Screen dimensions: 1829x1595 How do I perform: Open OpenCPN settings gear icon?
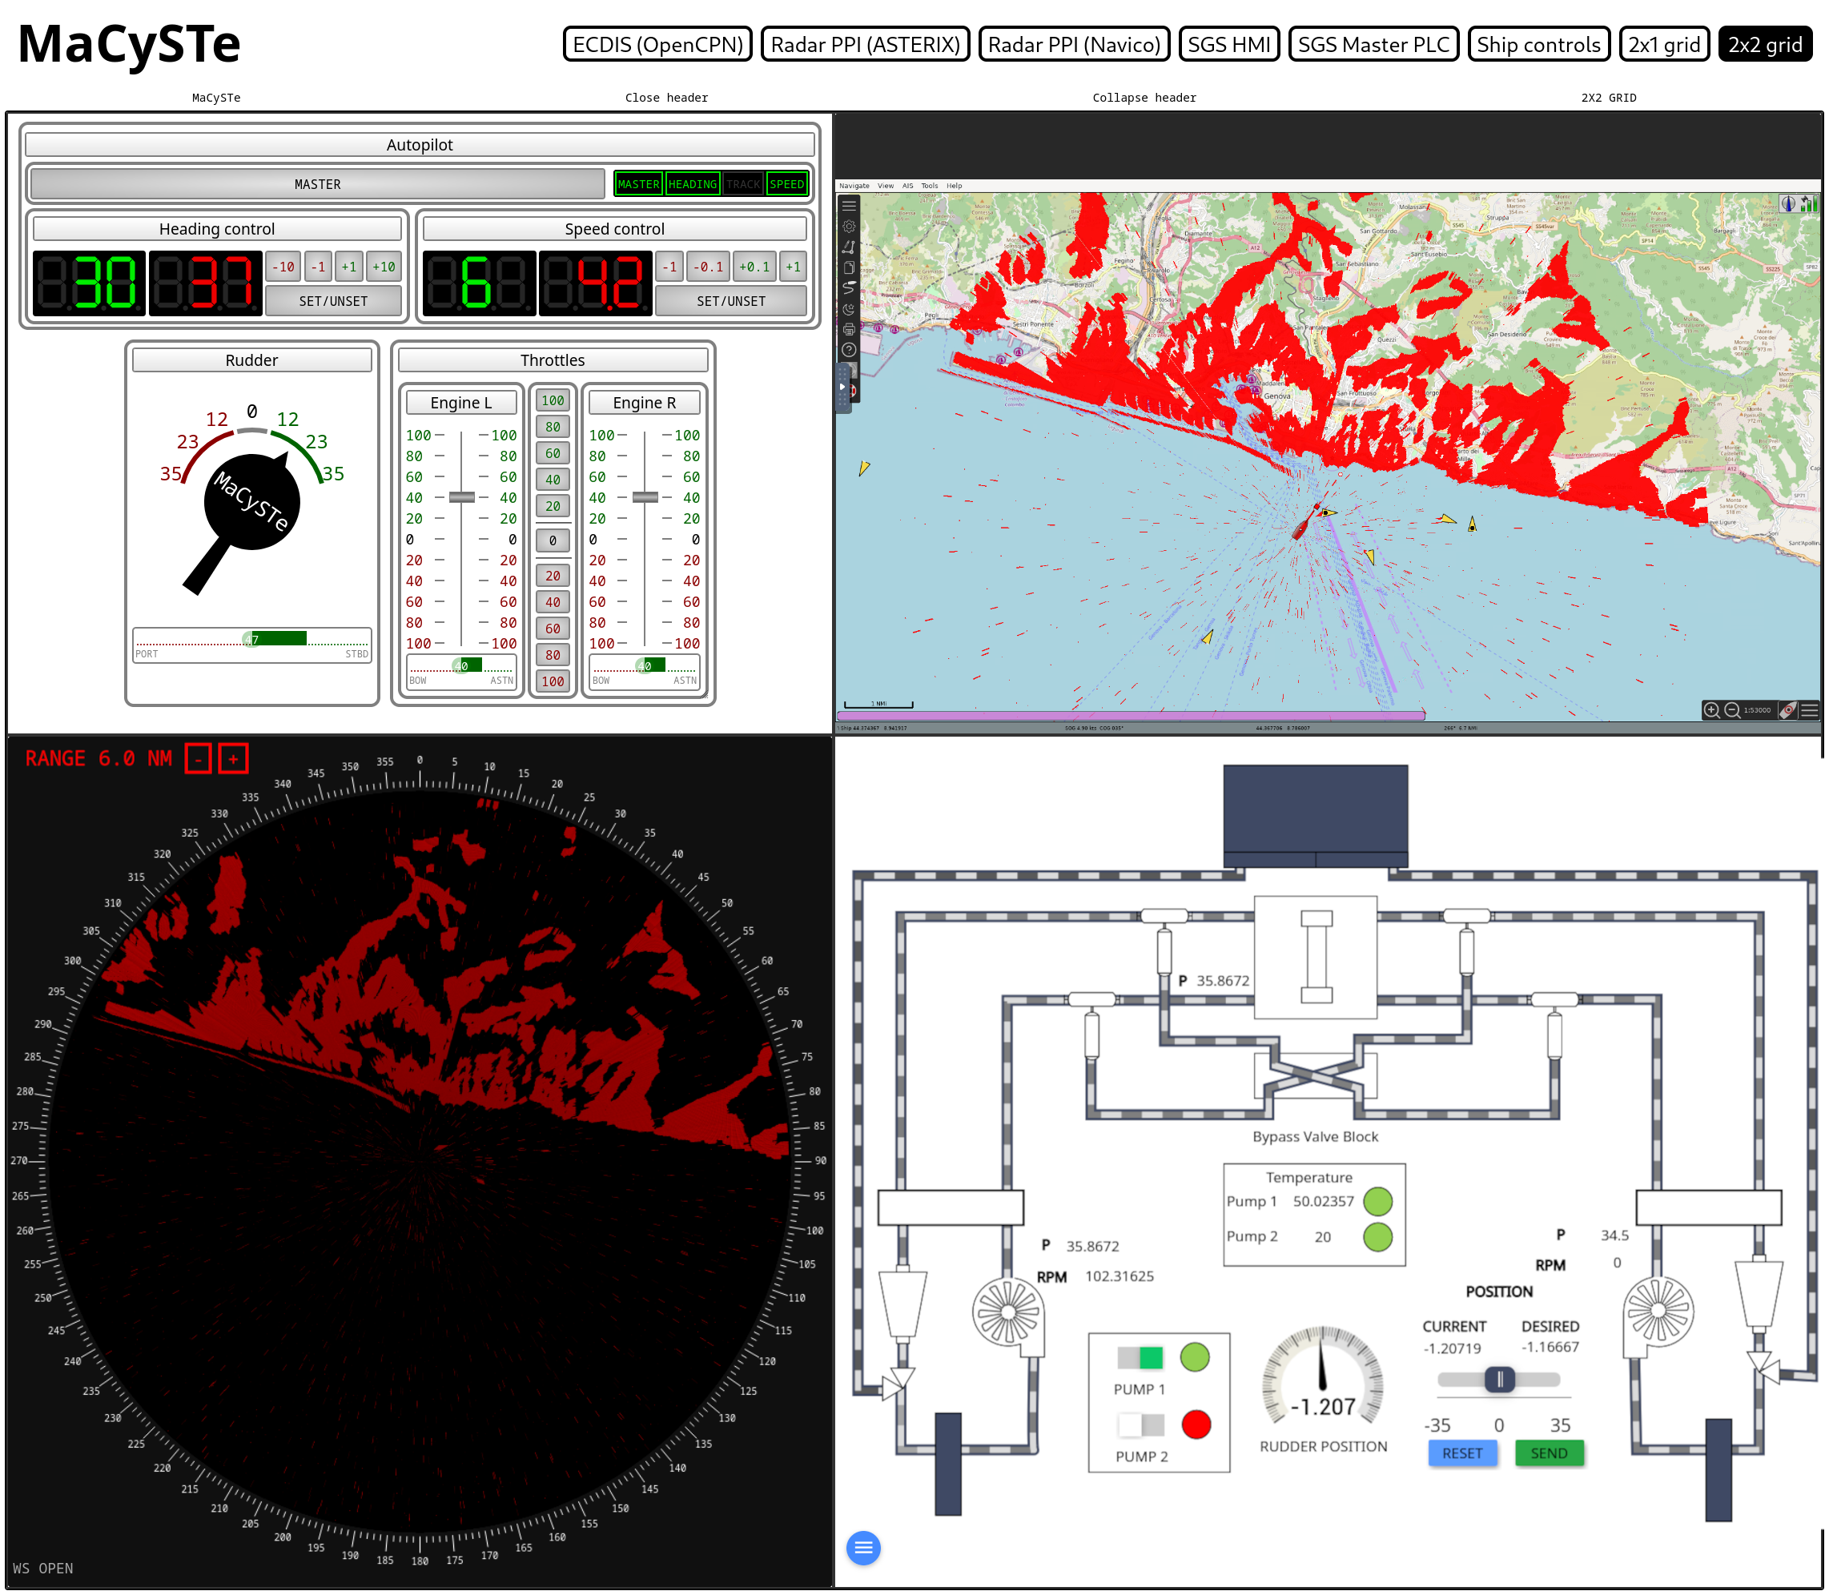point(849,226)
